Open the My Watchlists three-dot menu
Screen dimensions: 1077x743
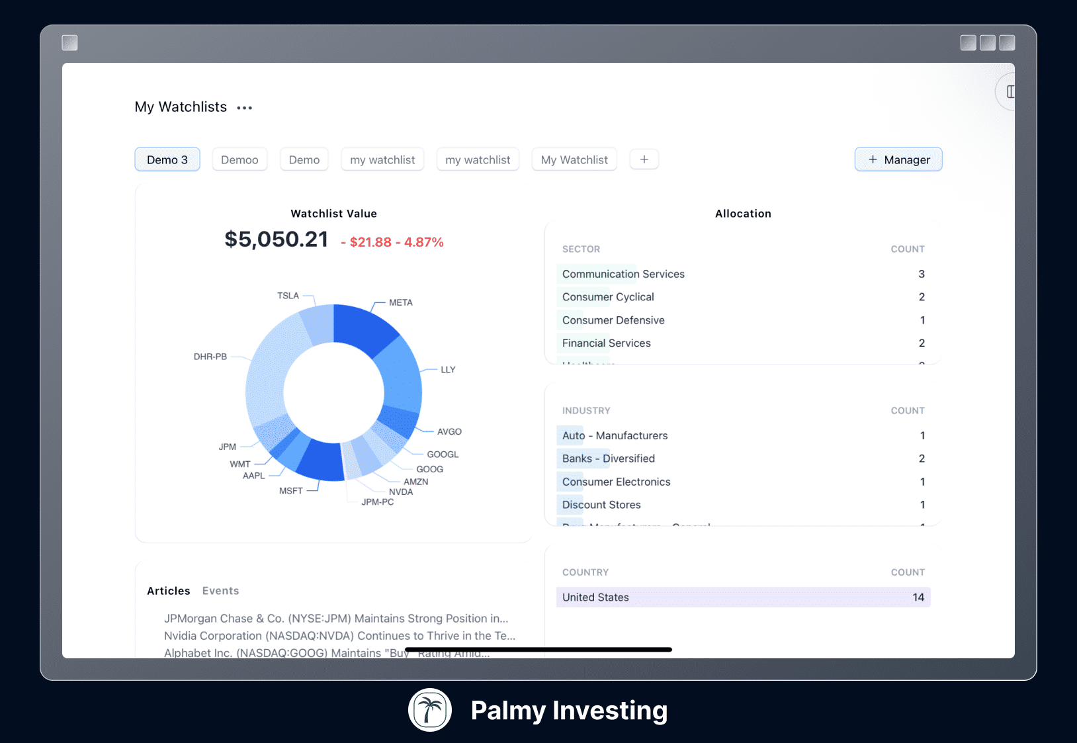[245, 108]
